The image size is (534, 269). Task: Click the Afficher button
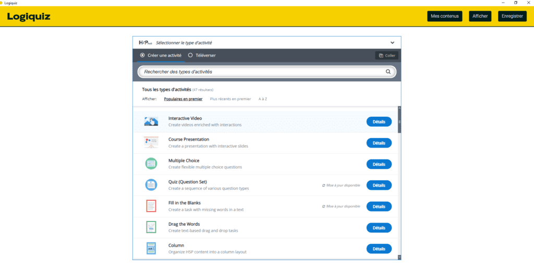pos(480,16)
